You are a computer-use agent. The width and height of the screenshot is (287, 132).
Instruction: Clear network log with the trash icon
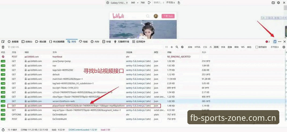click(x=3, y=47)
